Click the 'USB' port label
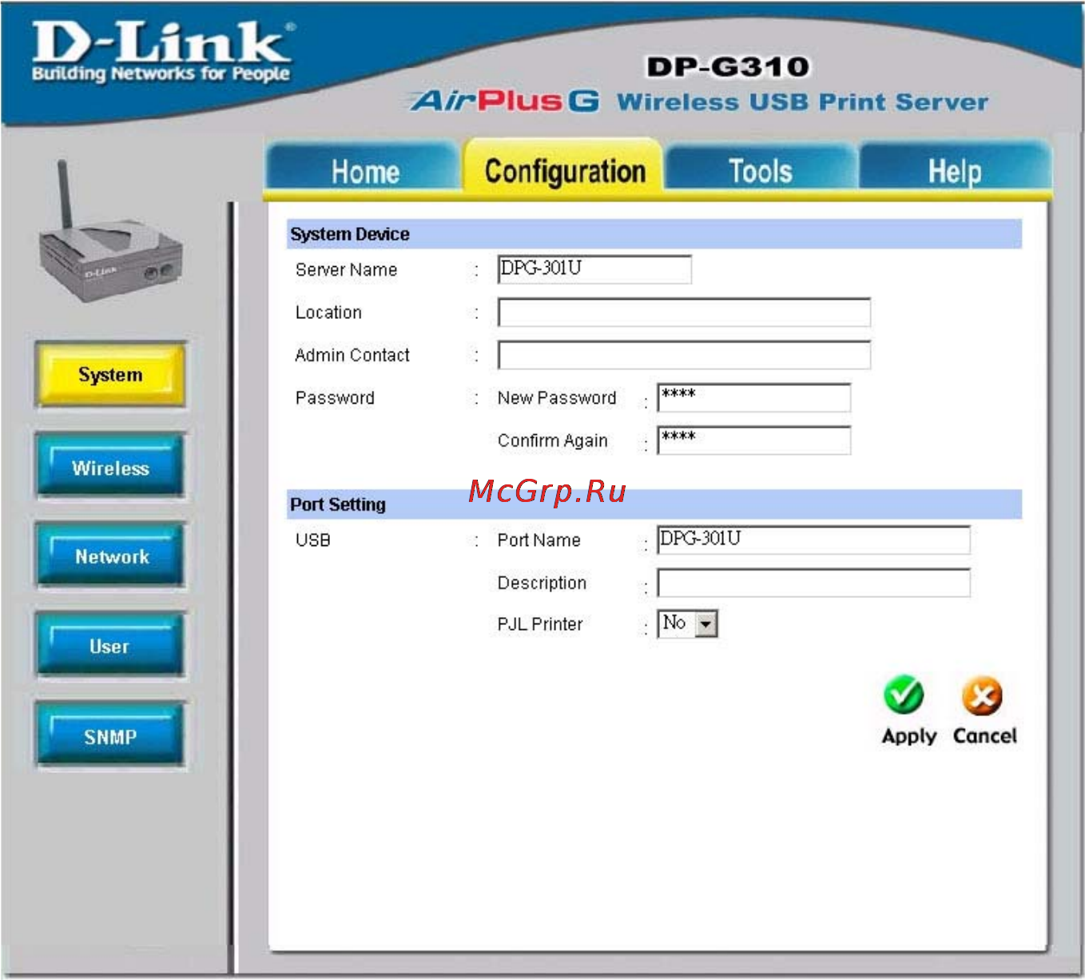The image size is (1085, 980). [313, 540]
